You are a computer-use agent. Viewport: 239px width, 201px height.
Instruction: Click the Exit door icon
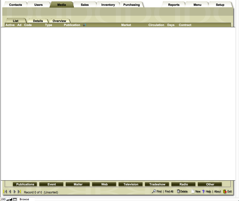tap(225, 191)
